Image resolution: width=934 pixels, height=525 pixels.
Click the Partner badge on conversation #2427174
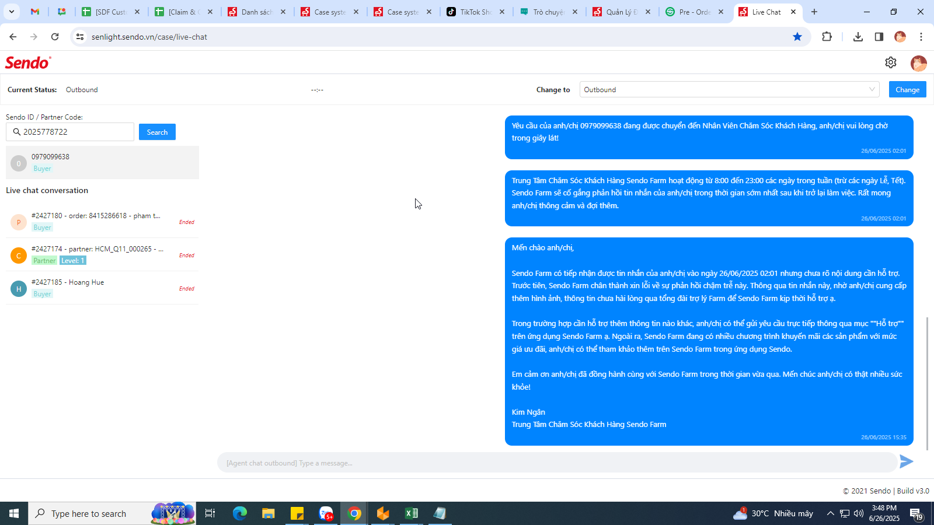pos(44,261)
